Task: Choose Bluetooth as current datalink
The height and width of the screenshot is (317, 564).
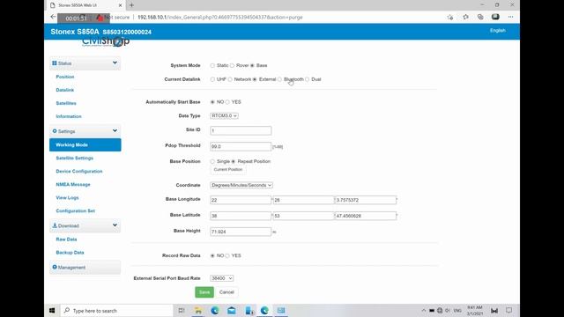Action: (x=279, y=79)
